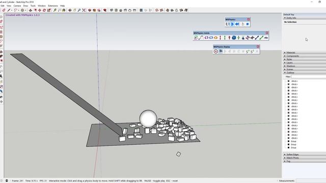326x183 pixels.
Task: Open the Edit menu
Action: (x=2, y=6)
